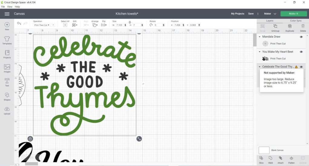Click the Rotate icon
Screen dimensions: 309x166
pyautogui.click(x=151, y=25)
